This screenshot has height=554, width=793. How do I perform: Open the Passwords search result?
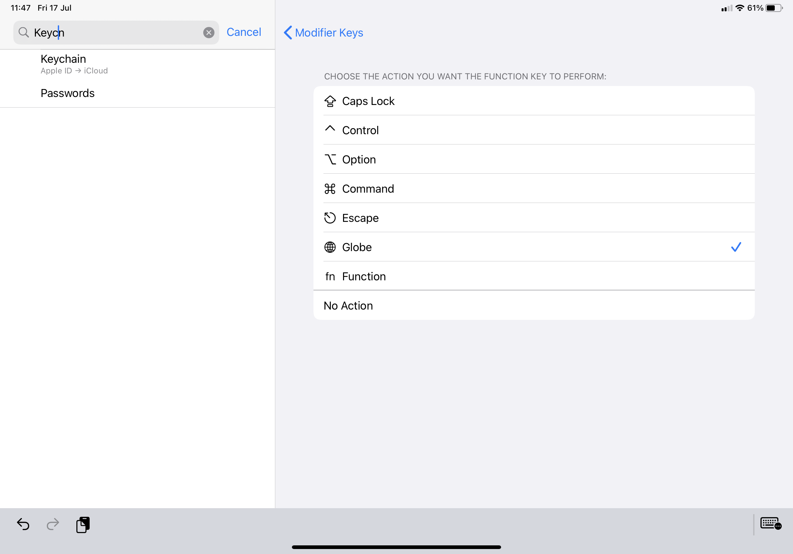pos(138,93)
